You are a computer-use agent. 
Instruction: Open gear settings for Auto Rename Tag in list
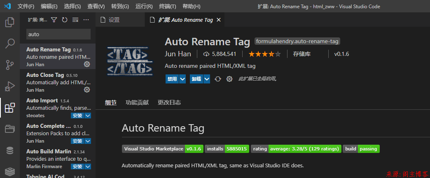pyautogui.click(x=87, y=65)
